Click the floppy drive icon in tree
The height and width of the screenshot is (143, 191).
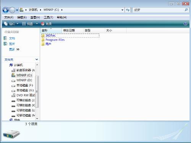click(13, 70)
